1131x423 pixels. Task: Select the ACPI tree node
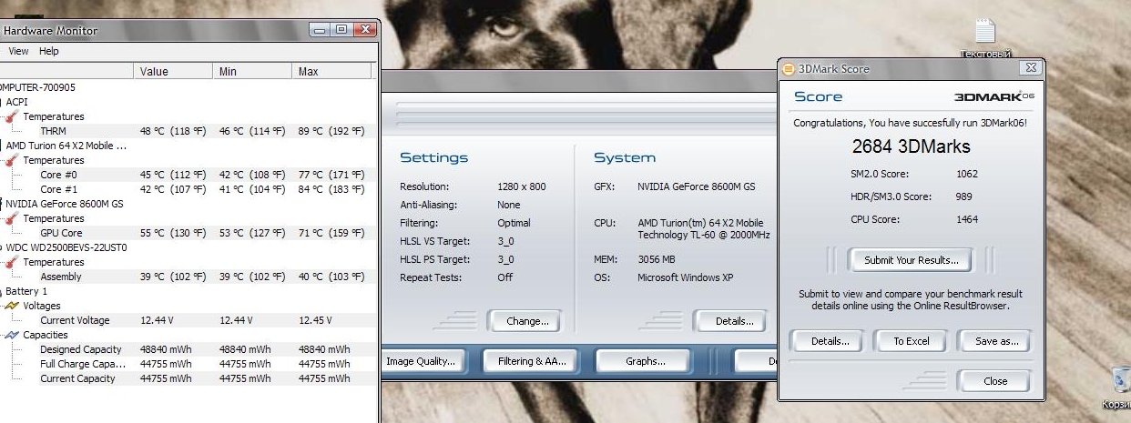point(16,102)
